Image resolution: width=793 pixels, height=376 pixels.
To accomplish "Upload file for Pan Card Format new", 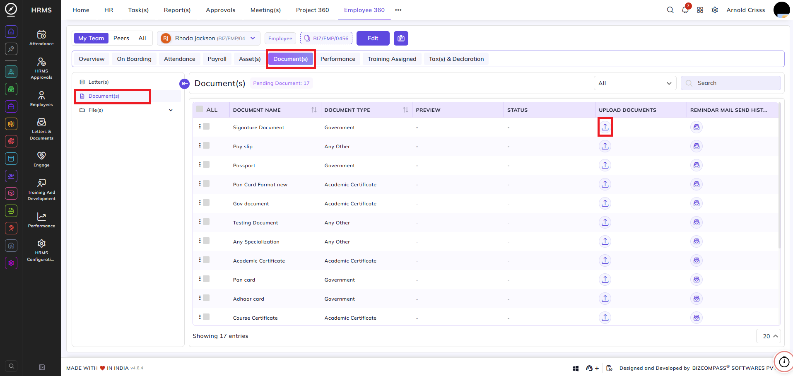I will tap(605, 184).
